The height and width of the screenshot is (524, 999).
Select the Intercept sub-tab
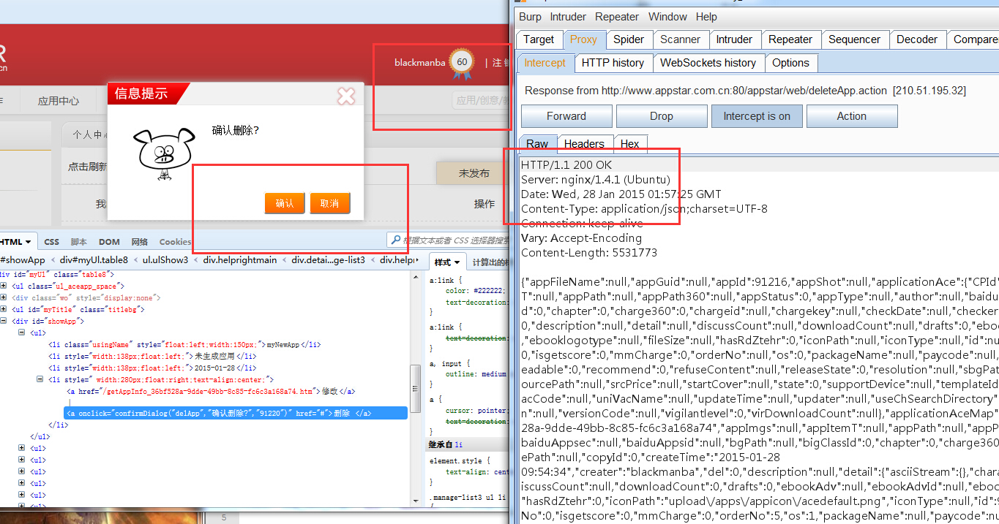pyautogui.click(x=545, y=63)
